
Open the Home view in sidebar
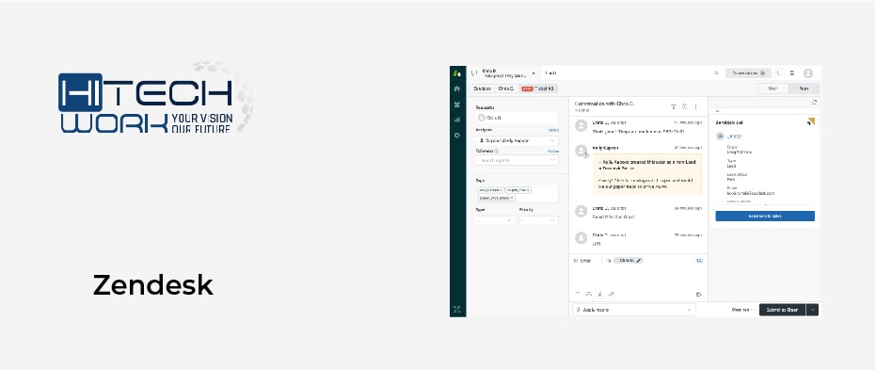tap(457, 88)
